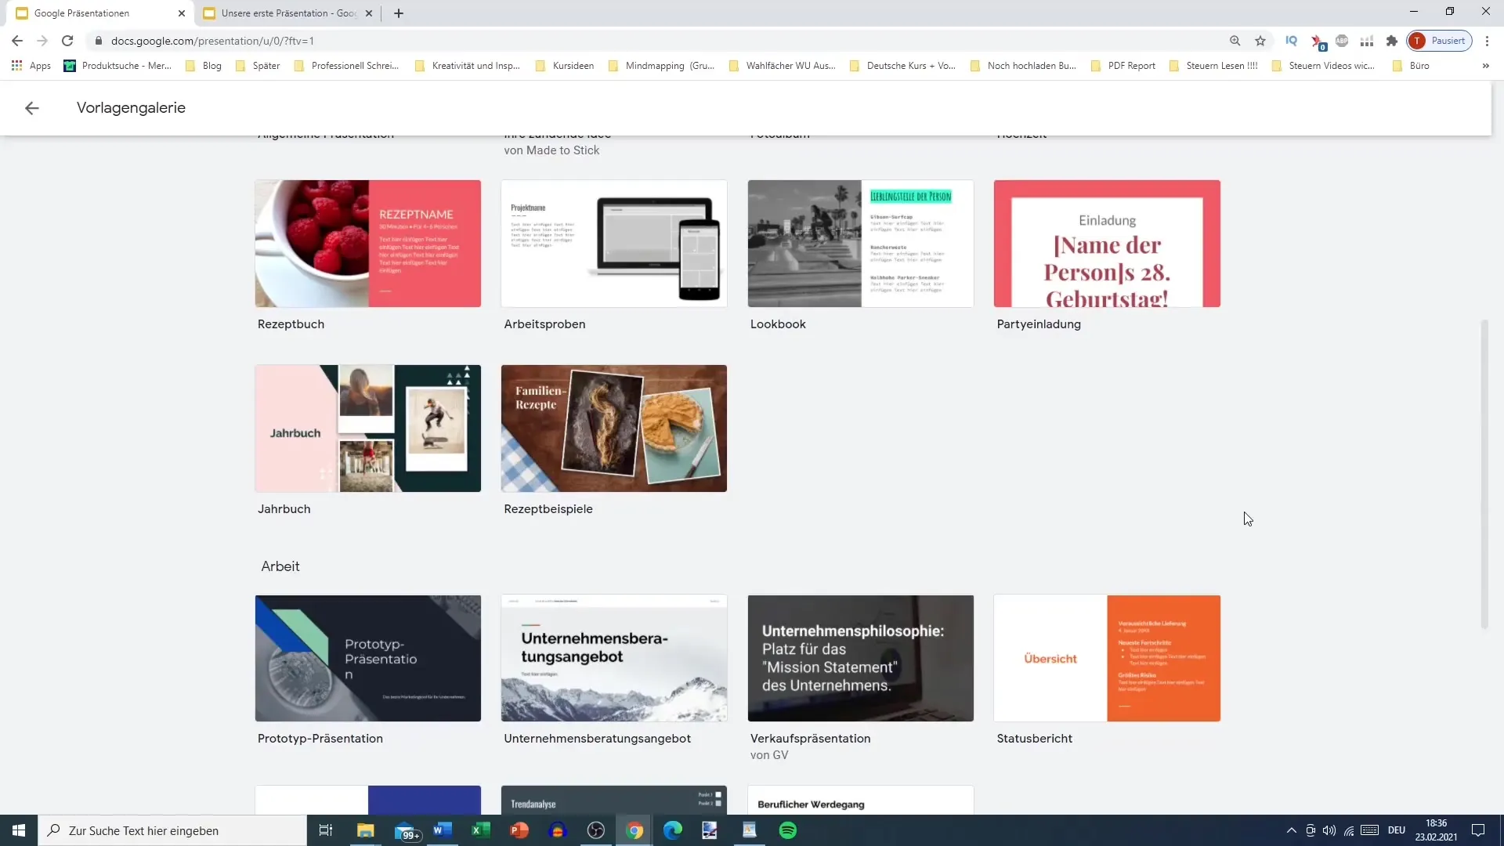Select the Partyeinladung template thumbnail
The image size is (1504, 846).
pos(1107,244)
